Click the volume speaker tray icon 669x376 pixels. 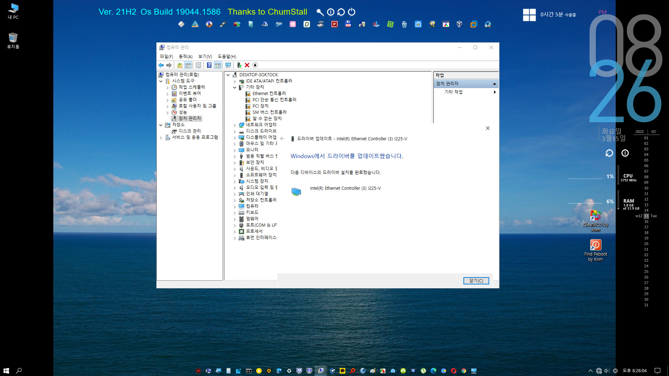(x=607, y=371)
